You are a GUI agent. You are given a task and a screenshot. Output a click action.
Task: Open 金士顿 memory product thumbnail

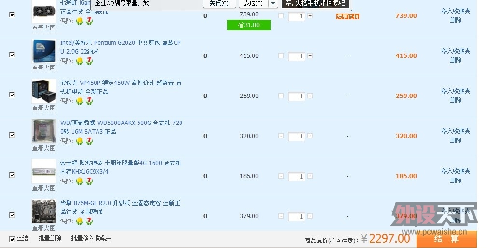44,171
